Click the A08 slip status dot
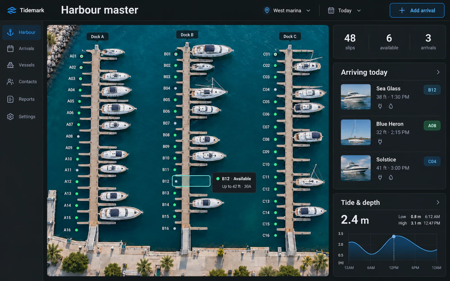This screenshot has height=281, width=450. click(x=78, y=136)
